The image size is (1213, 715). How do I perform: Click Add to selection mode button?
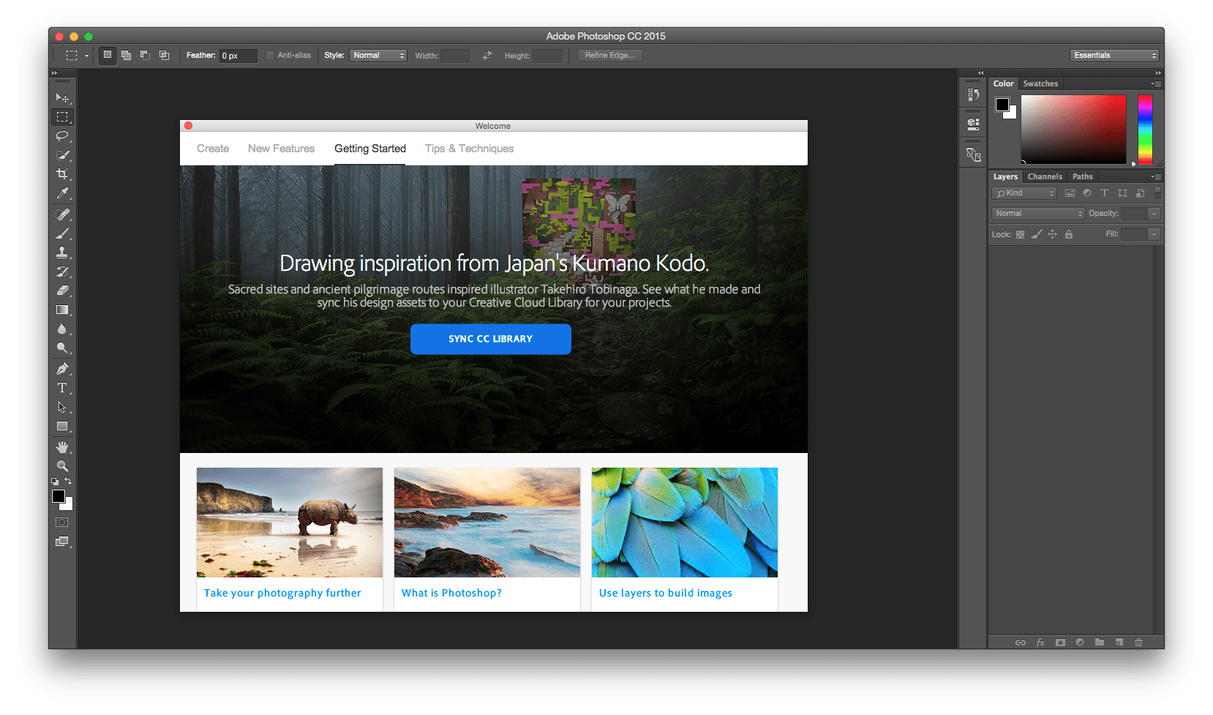pos(127,56)
